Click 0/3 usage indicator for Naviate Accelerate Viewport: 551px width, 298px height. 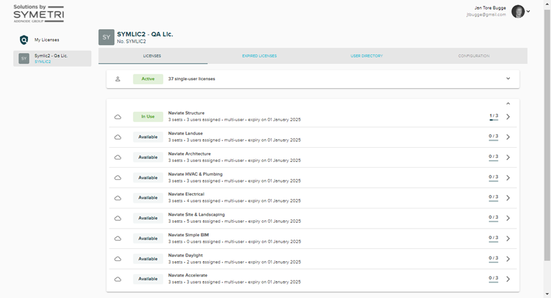tap(493, 279)
